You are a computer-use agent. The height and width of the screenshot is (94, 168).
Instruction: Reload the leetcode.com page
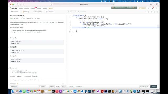[113, 4]
